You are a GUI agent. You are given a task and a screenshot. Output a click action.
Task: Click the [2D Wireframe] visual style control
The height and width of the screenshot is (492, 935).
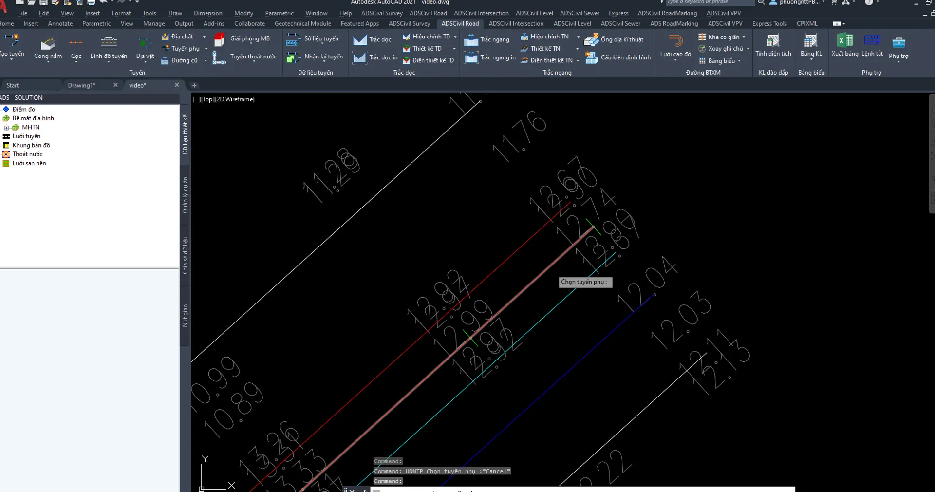[235, 99]
